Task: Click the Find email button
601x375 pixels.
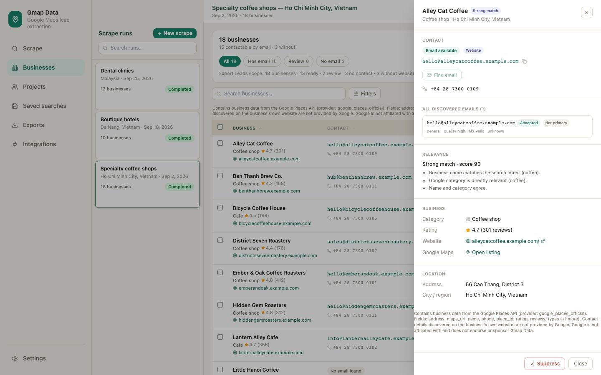Action: pyautogui.click(x=442, y=75)
